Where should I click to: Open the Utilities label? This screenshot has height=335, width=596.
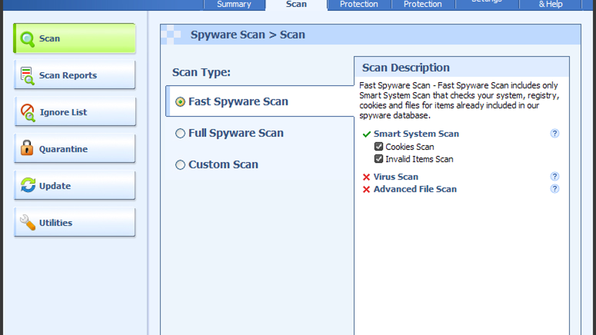click(x=56, y=223)
